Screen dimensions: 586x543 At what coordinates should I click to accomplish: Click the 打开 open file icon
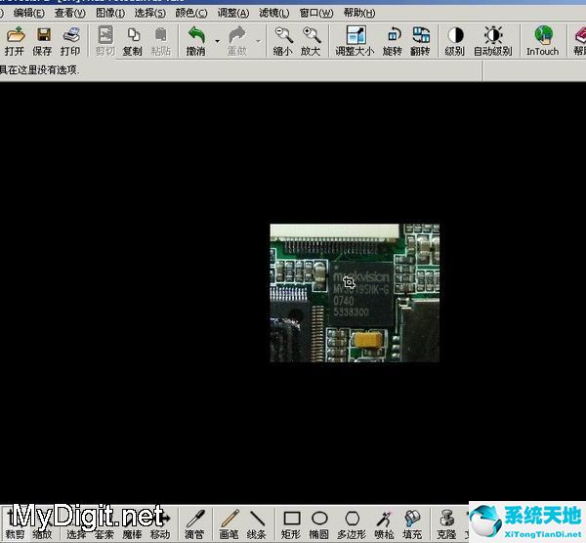click(x=15, y=41)
